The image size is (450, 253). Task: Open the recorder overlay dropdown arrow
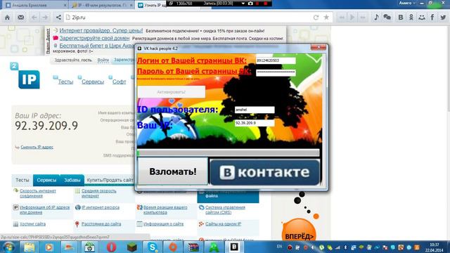(x=243, y=4)
